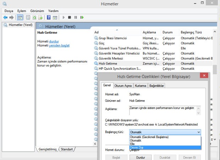Click the 'durdur' service link
The image size is (220, 160).
click(x=54, y=41)
